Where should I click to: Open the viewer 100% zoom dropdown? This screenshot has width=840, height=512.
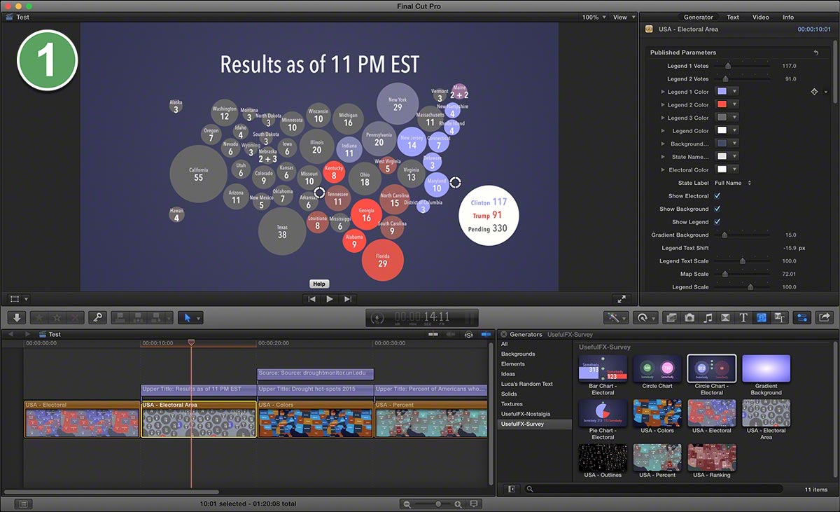coord(594,17)
